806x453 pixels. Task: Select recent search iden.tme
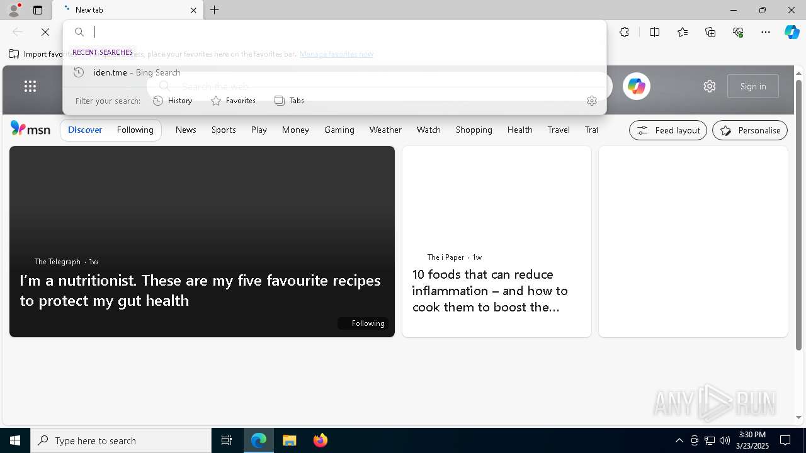coord(334,72)
